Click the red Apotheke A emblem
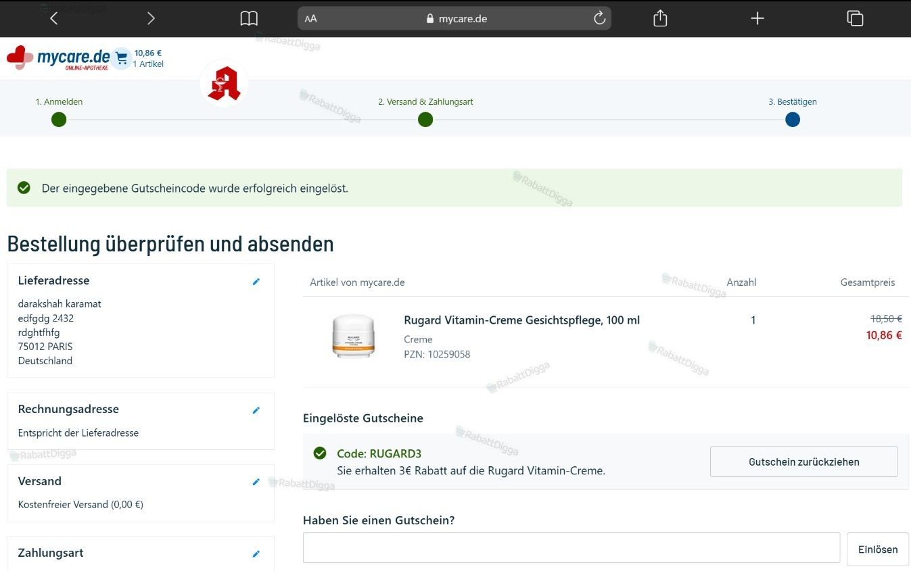The image size is (911, 571). 224,84
